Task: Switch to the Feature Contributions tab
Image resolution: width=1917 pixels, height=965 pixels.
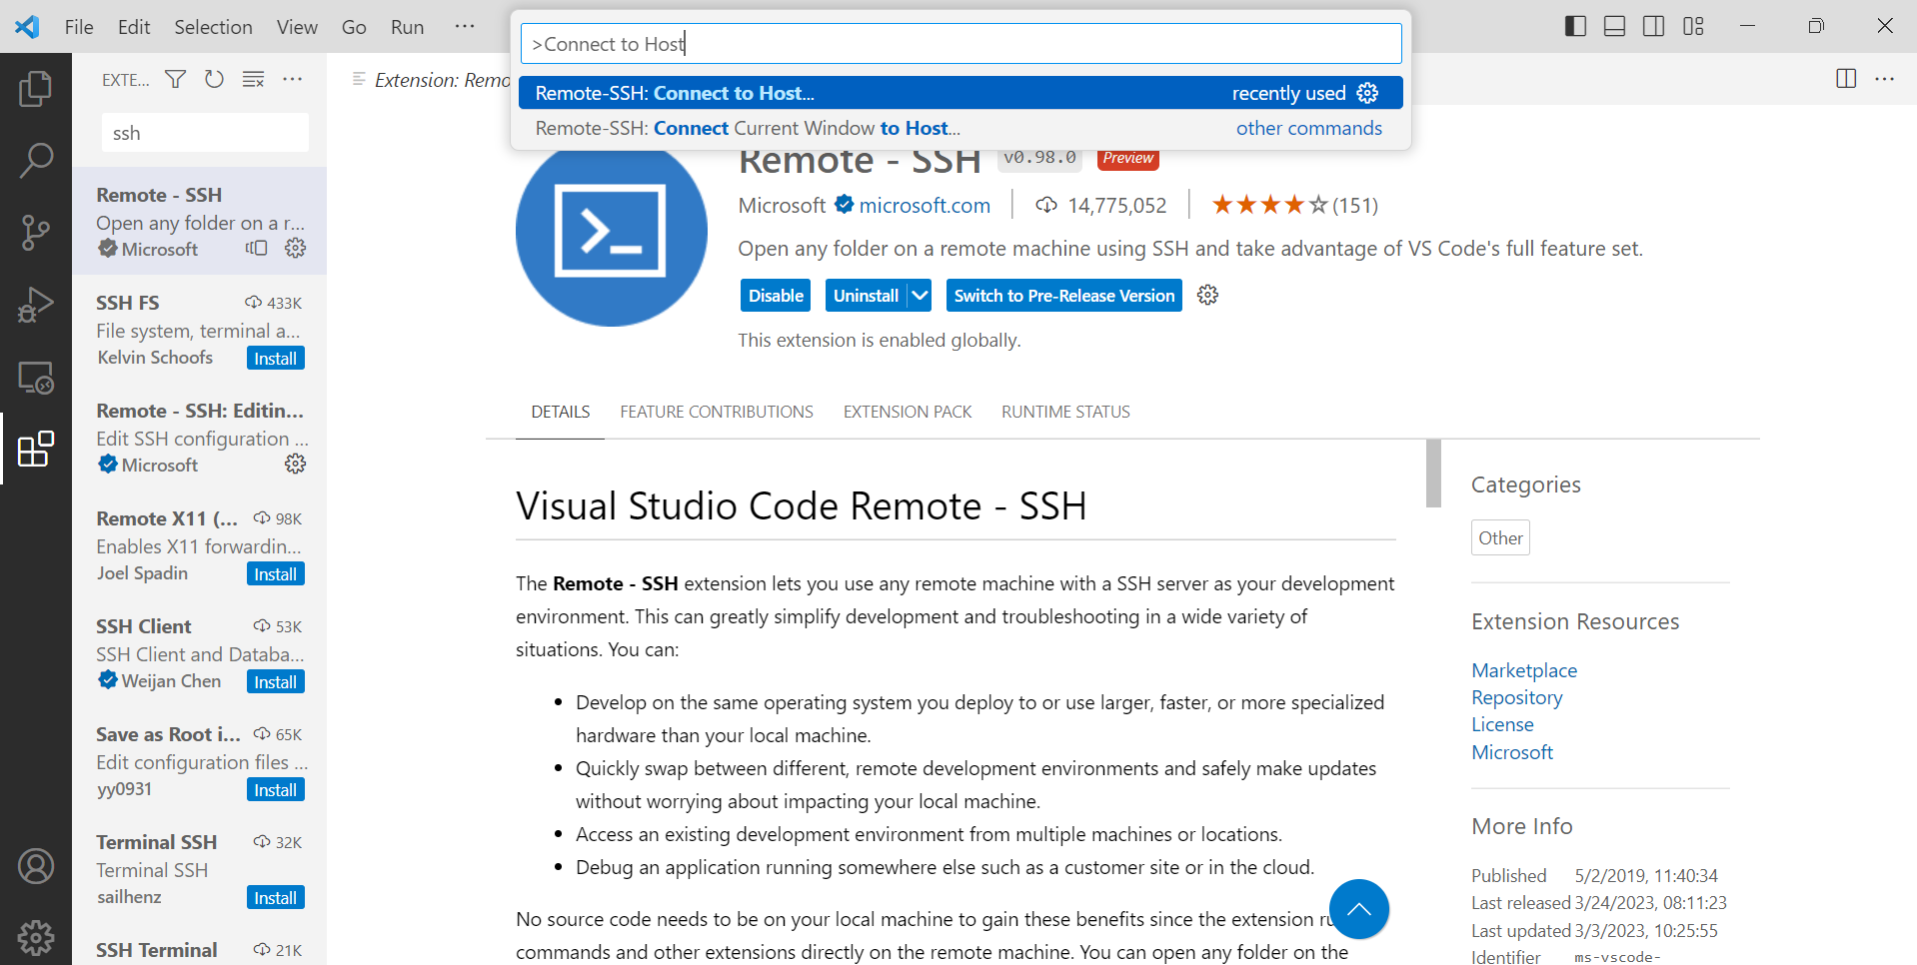Action: point(717,412)
